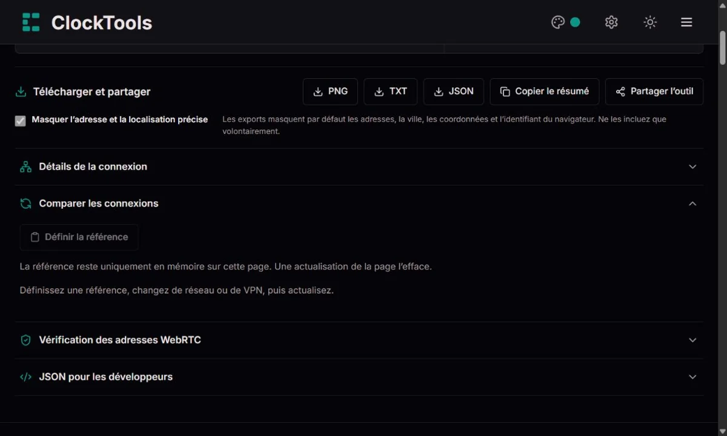The height and width of the screenshot is (436, 727).
Task: Click the Détails de la connexion heading
Action: 93,167
